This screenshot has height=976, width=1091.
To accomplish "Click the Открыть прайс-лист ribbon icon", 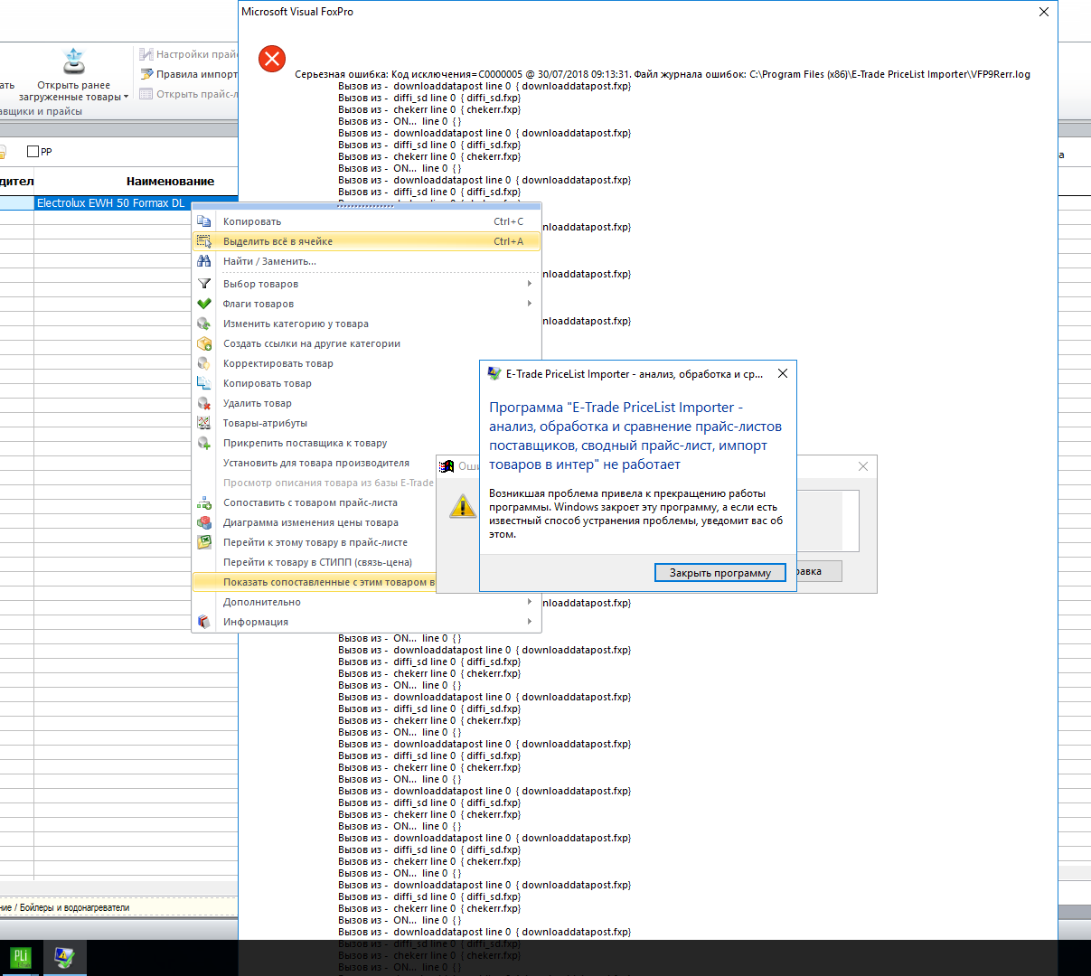I will point(146,94).
